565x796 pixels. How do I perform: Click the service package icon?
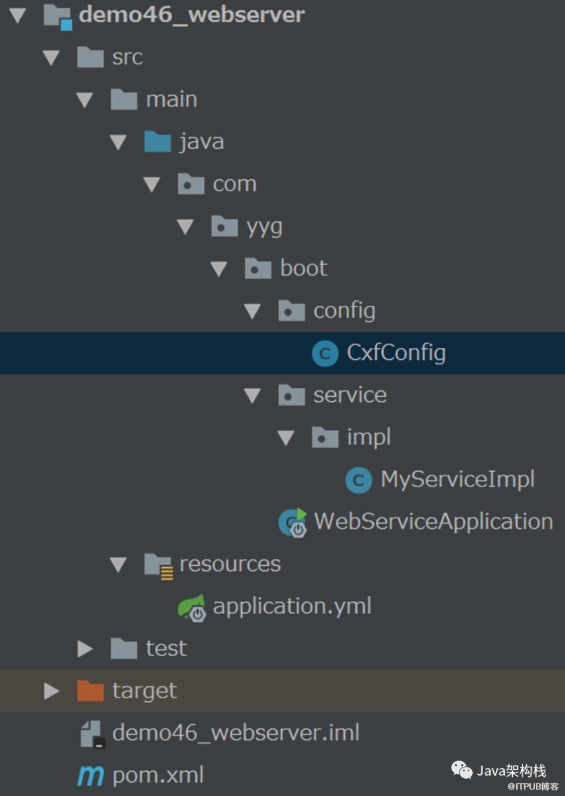coord(291,395)
